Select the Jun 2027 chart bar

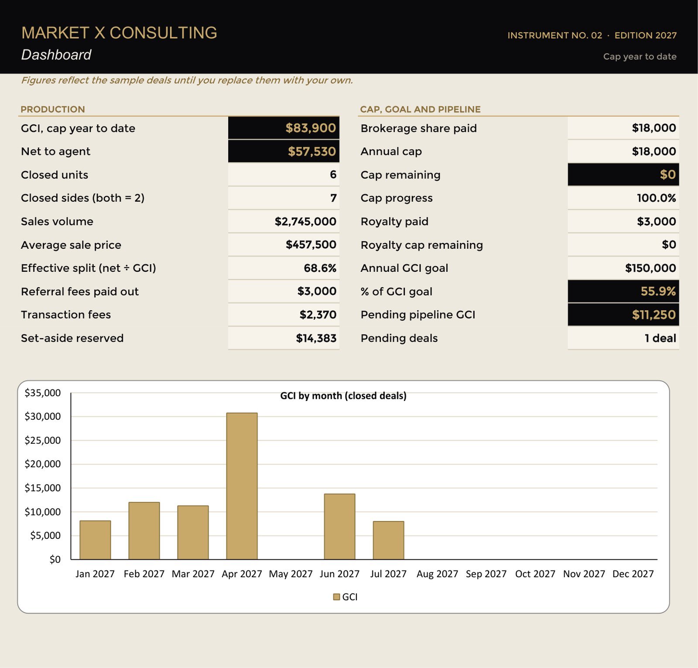click(339, 527)
